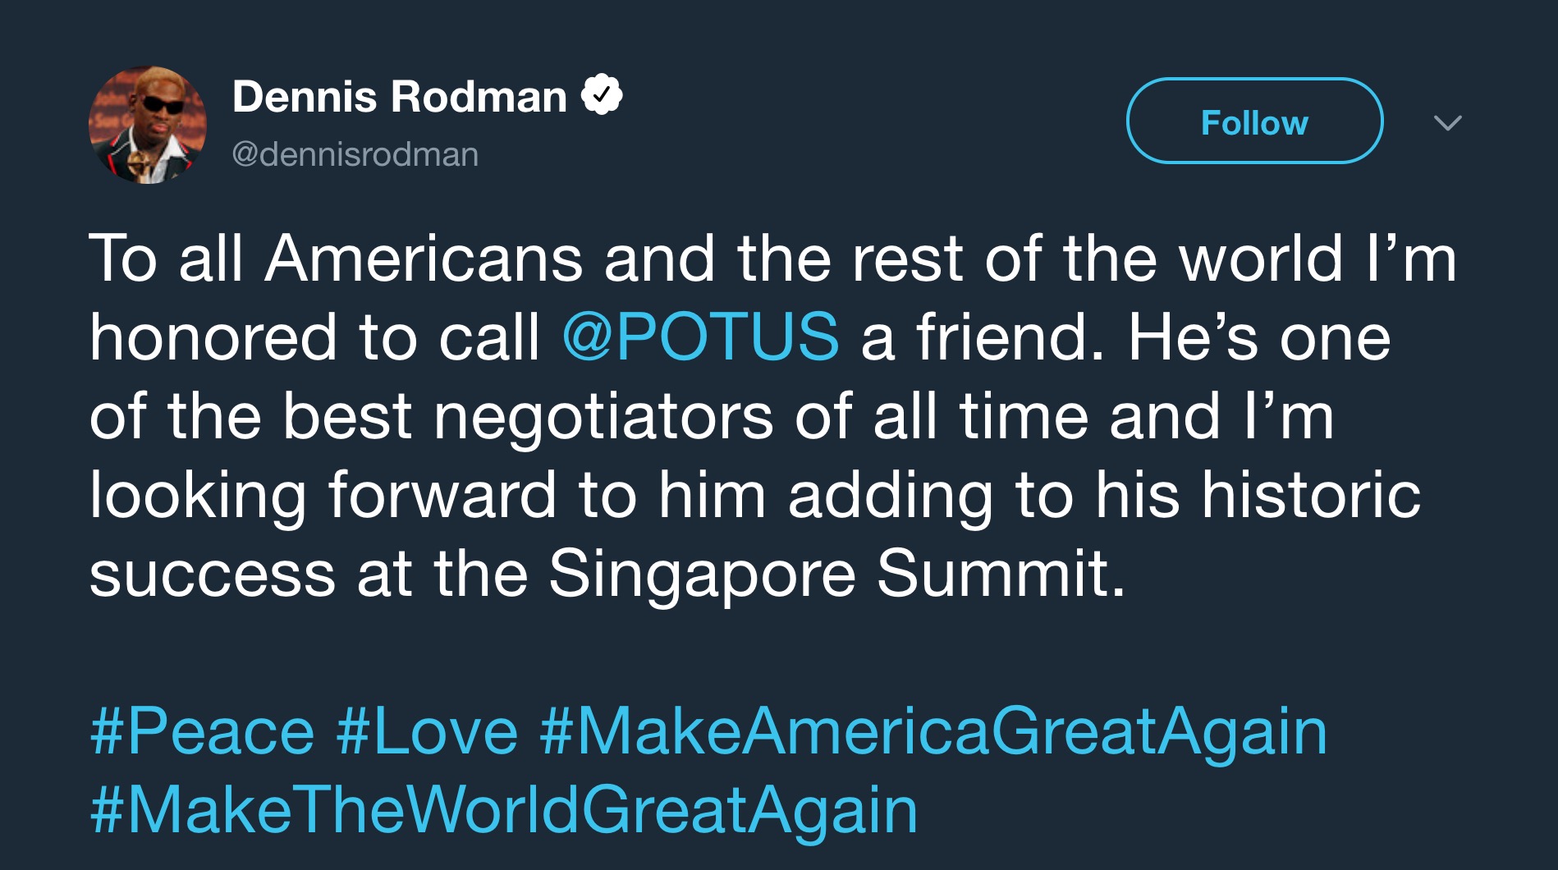This screenshot has height=870, width=1558.
Task: Select the verification icon beside the display name
Action: tap(602, 95)
